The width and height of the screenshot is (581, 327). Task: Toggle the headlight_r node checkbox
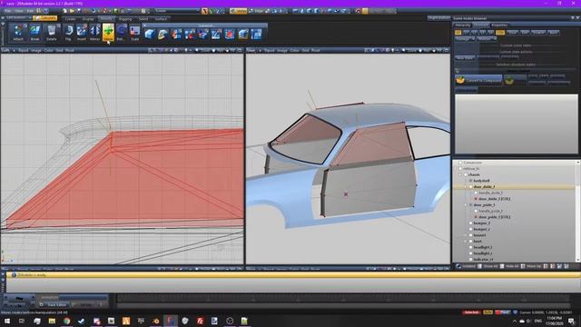[x=470, y=253]
